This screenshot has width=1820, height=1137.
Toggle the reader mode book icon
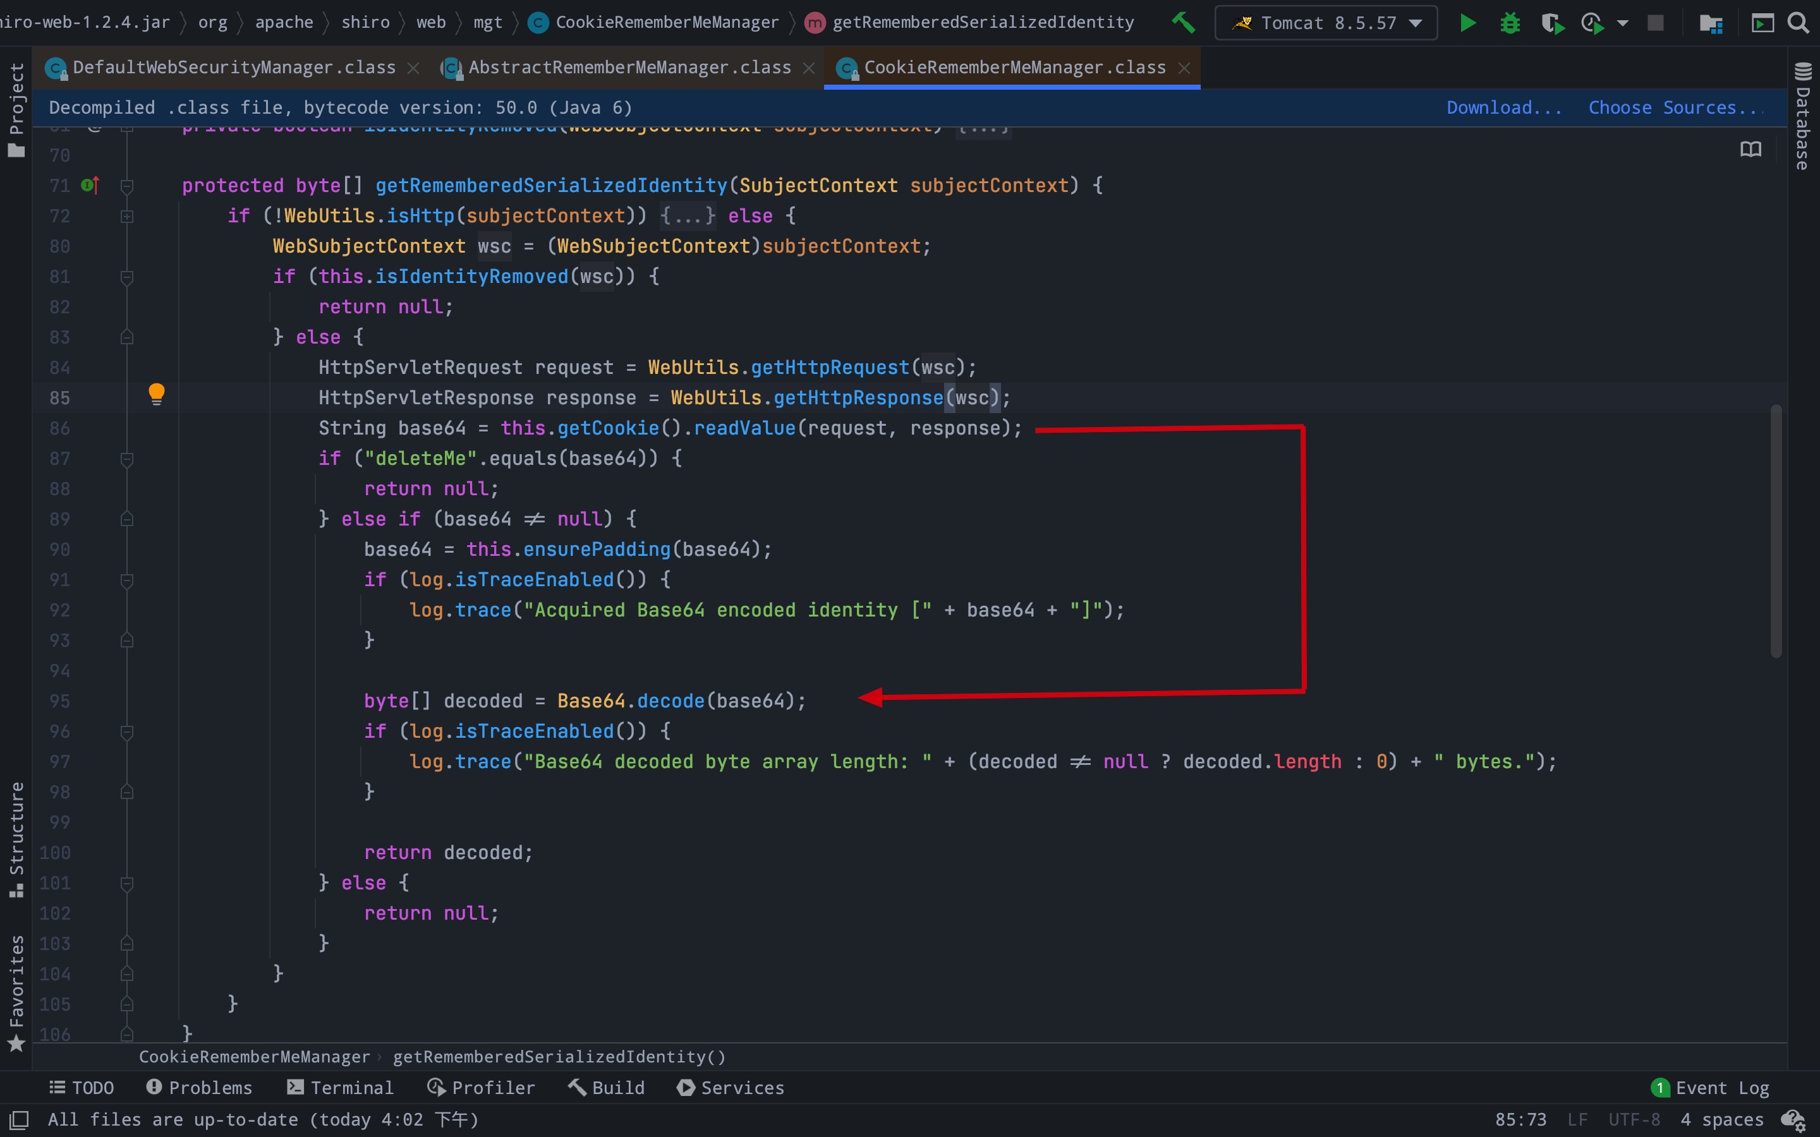point(1751,149)
